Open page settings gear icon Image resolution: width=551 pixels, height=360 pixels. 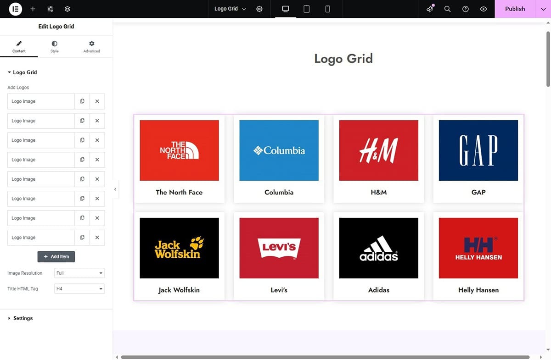259,9
